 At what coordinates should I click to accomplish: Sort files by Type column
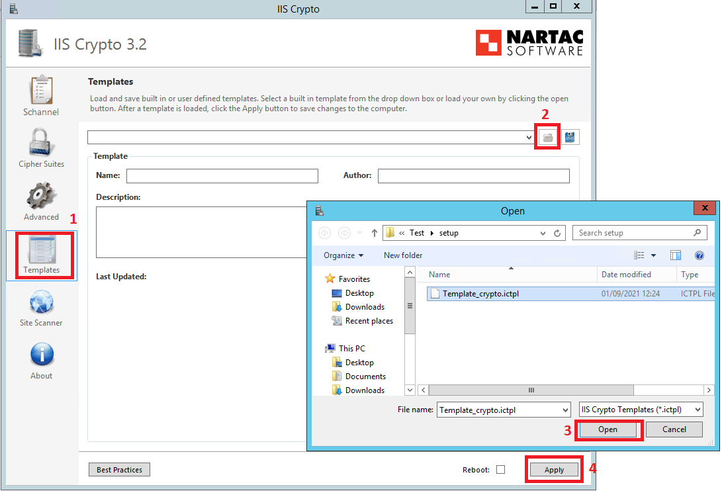click(695, 275)
